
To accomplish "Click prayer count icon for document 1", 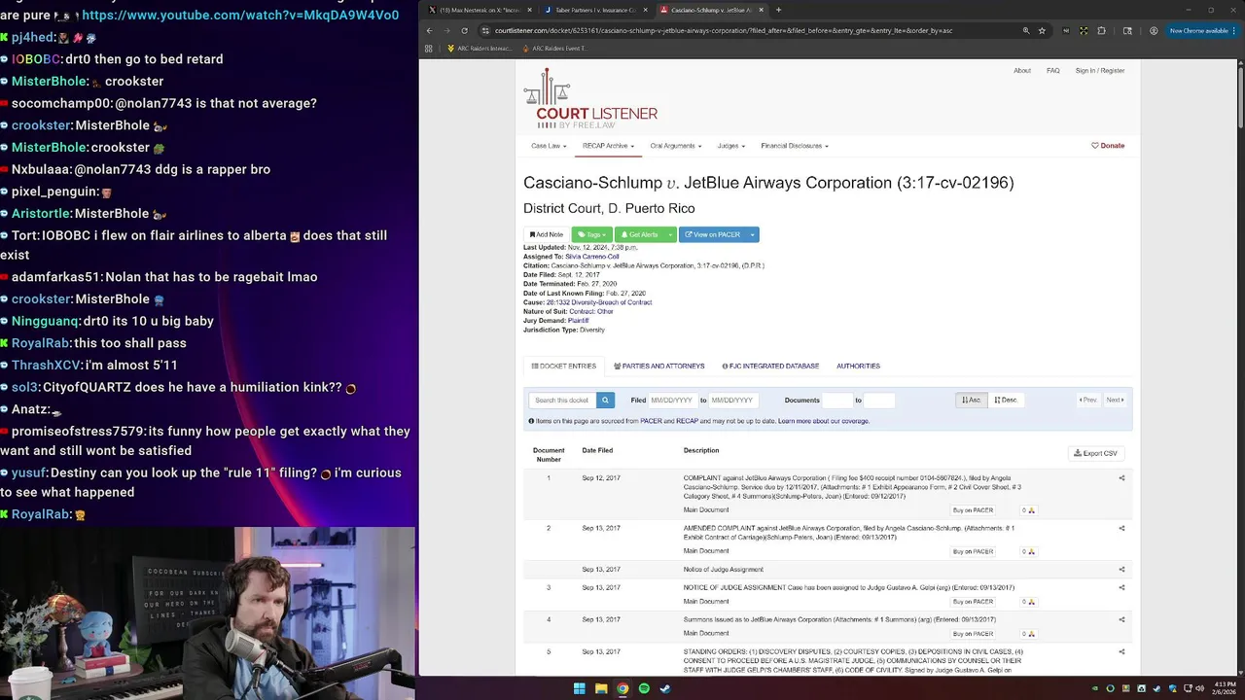I will tap(1027, 510).
